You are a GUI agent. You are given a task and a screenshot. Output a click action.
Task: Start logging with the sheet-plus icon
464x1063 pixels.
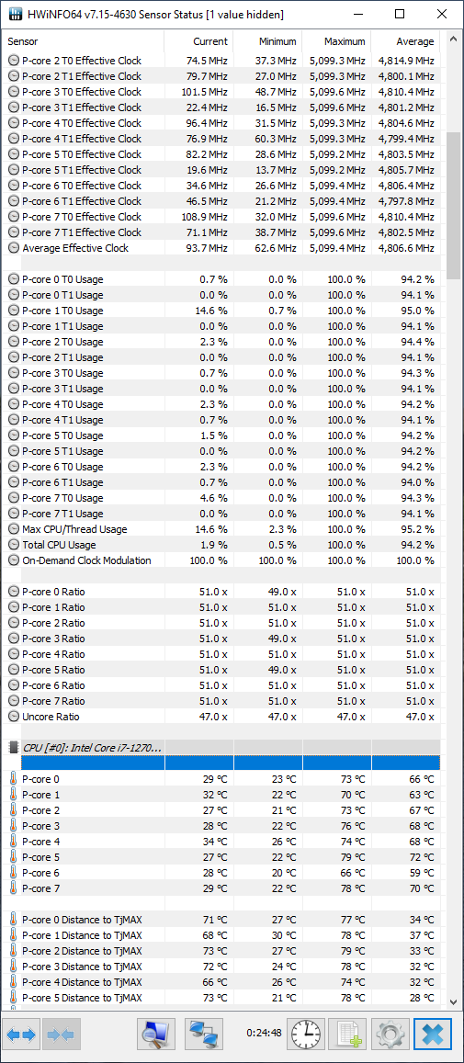pyautogui.click(x=348, y=1035)
